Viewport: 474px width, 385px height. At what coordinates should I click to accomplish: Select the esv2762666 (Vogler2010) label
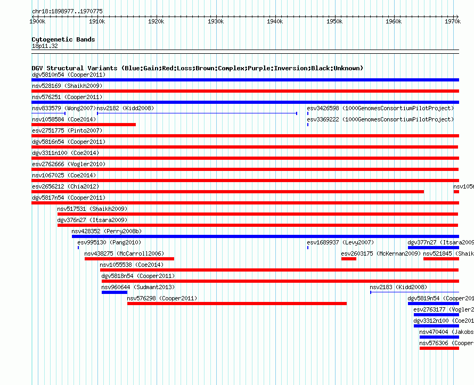[69, 164]
